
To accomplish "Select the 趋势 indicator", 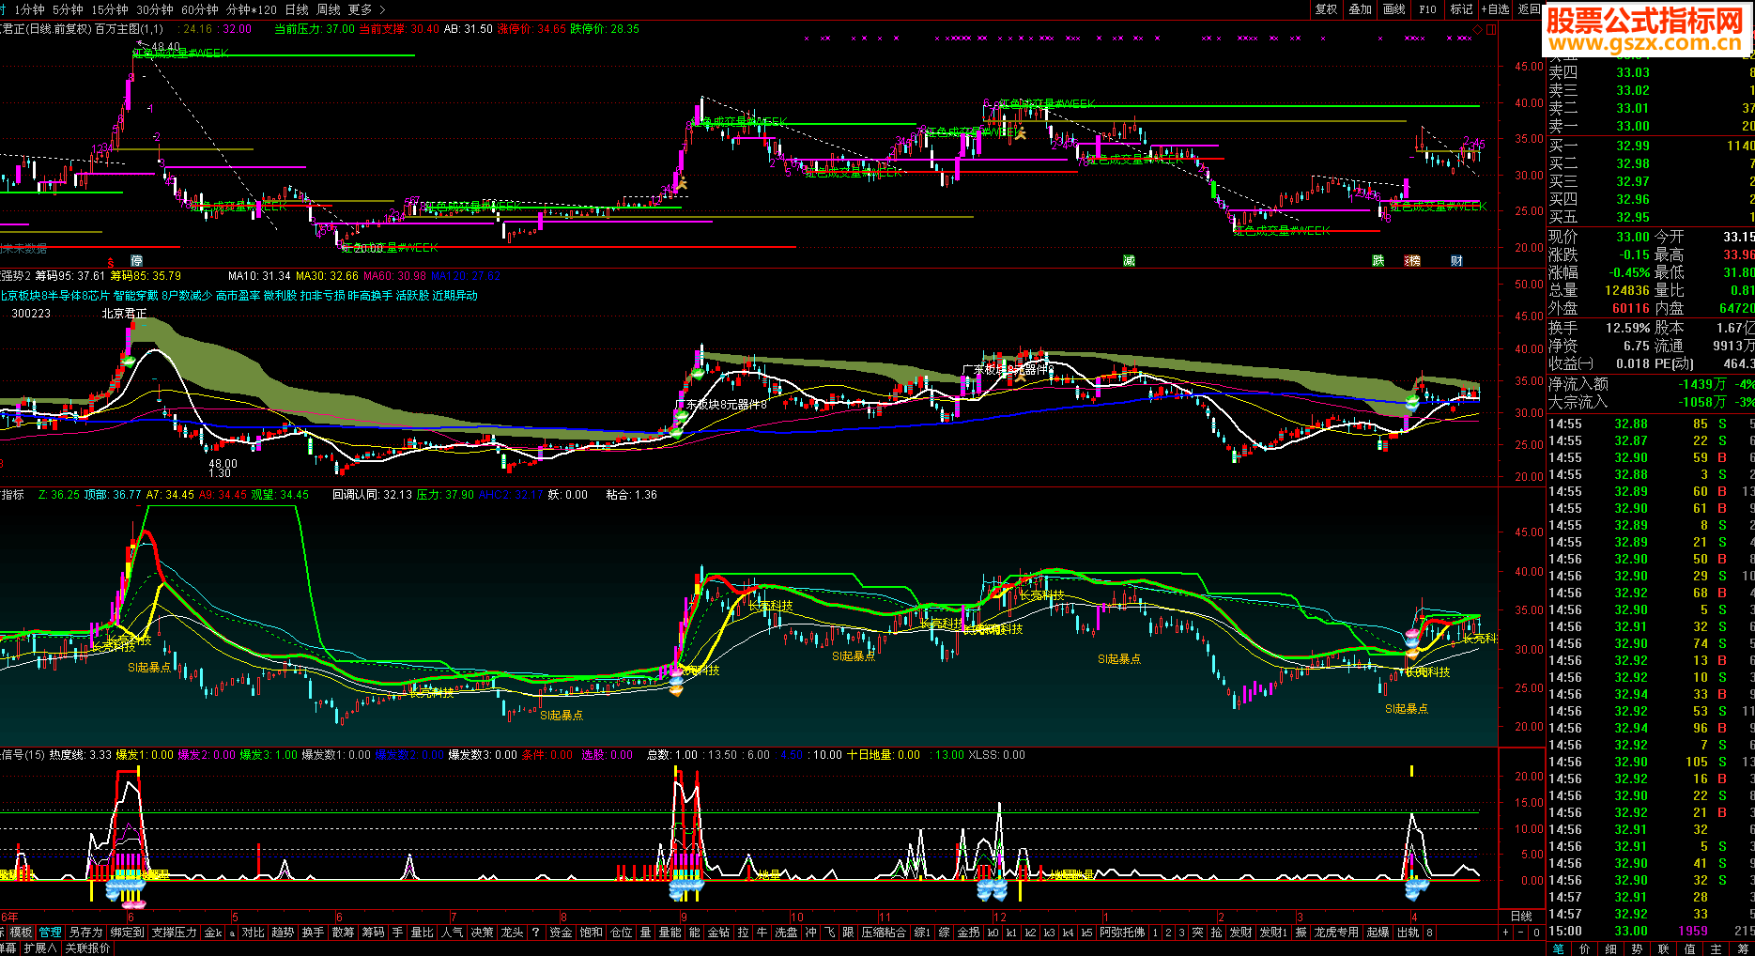I will click(283, 933).
